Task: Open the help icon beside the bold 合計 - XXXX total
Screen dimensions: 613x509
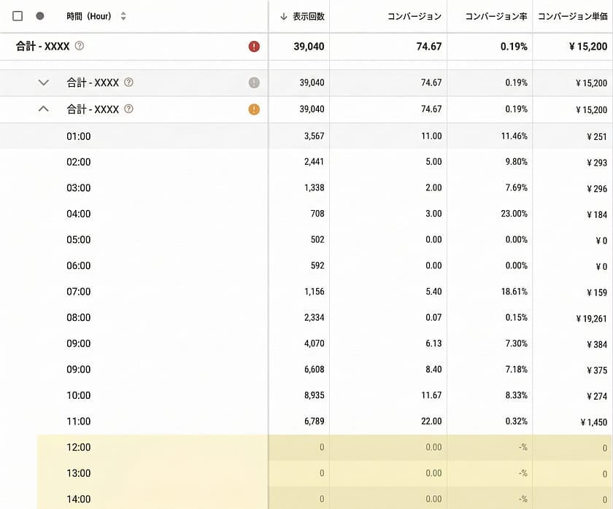Action: (x=80, y=46)
